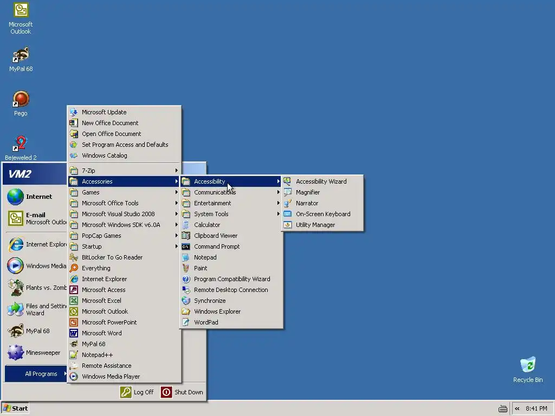Viewport: 555px width, 416px height.
Task: Open WordPad
Action: [231, 322]
